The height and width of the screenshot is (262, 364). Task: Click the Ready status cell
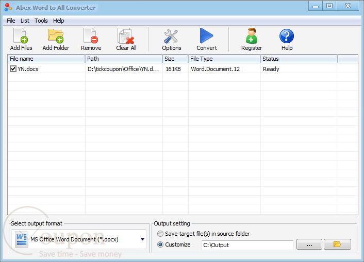click(x=271, y=69)
